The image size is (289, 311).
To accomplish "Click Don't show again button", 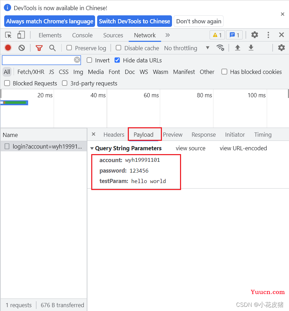I will [199, 21].
